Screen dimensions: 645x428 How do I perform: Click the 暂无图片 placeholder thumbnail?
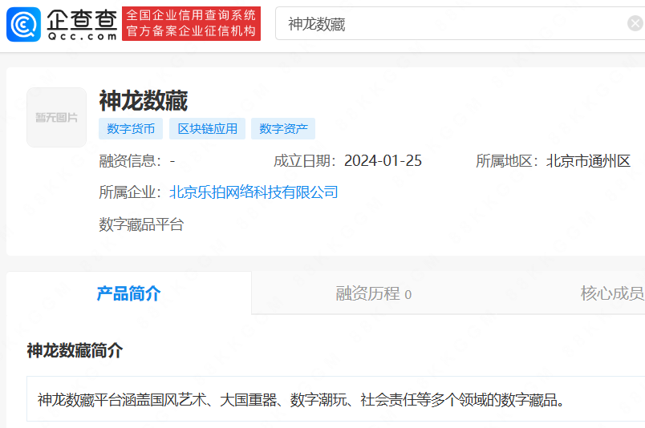pyautogui.click(x=57, y=118)
